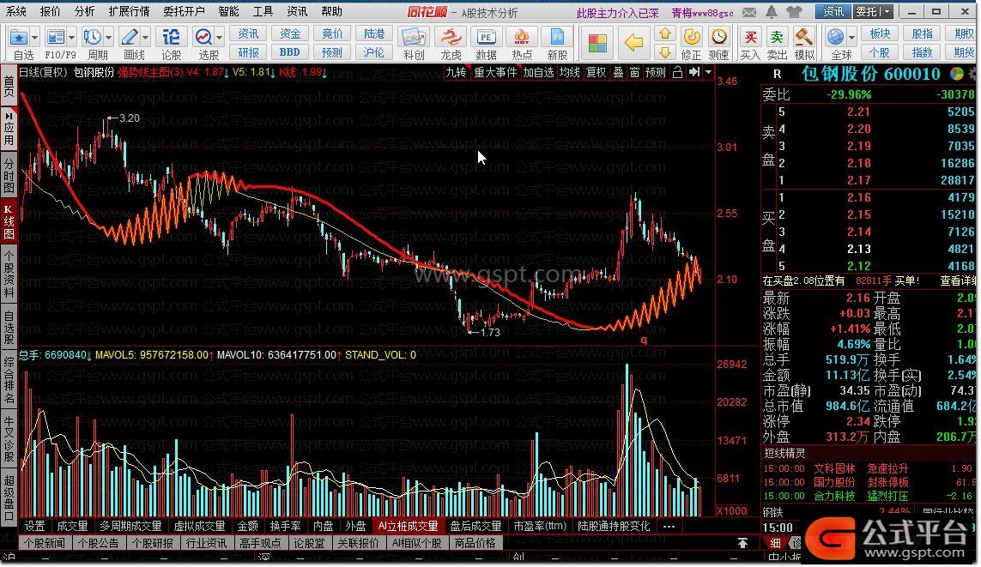Run the 测速 speed test clock icon
The image size is (981, 567).
(719, 37)
